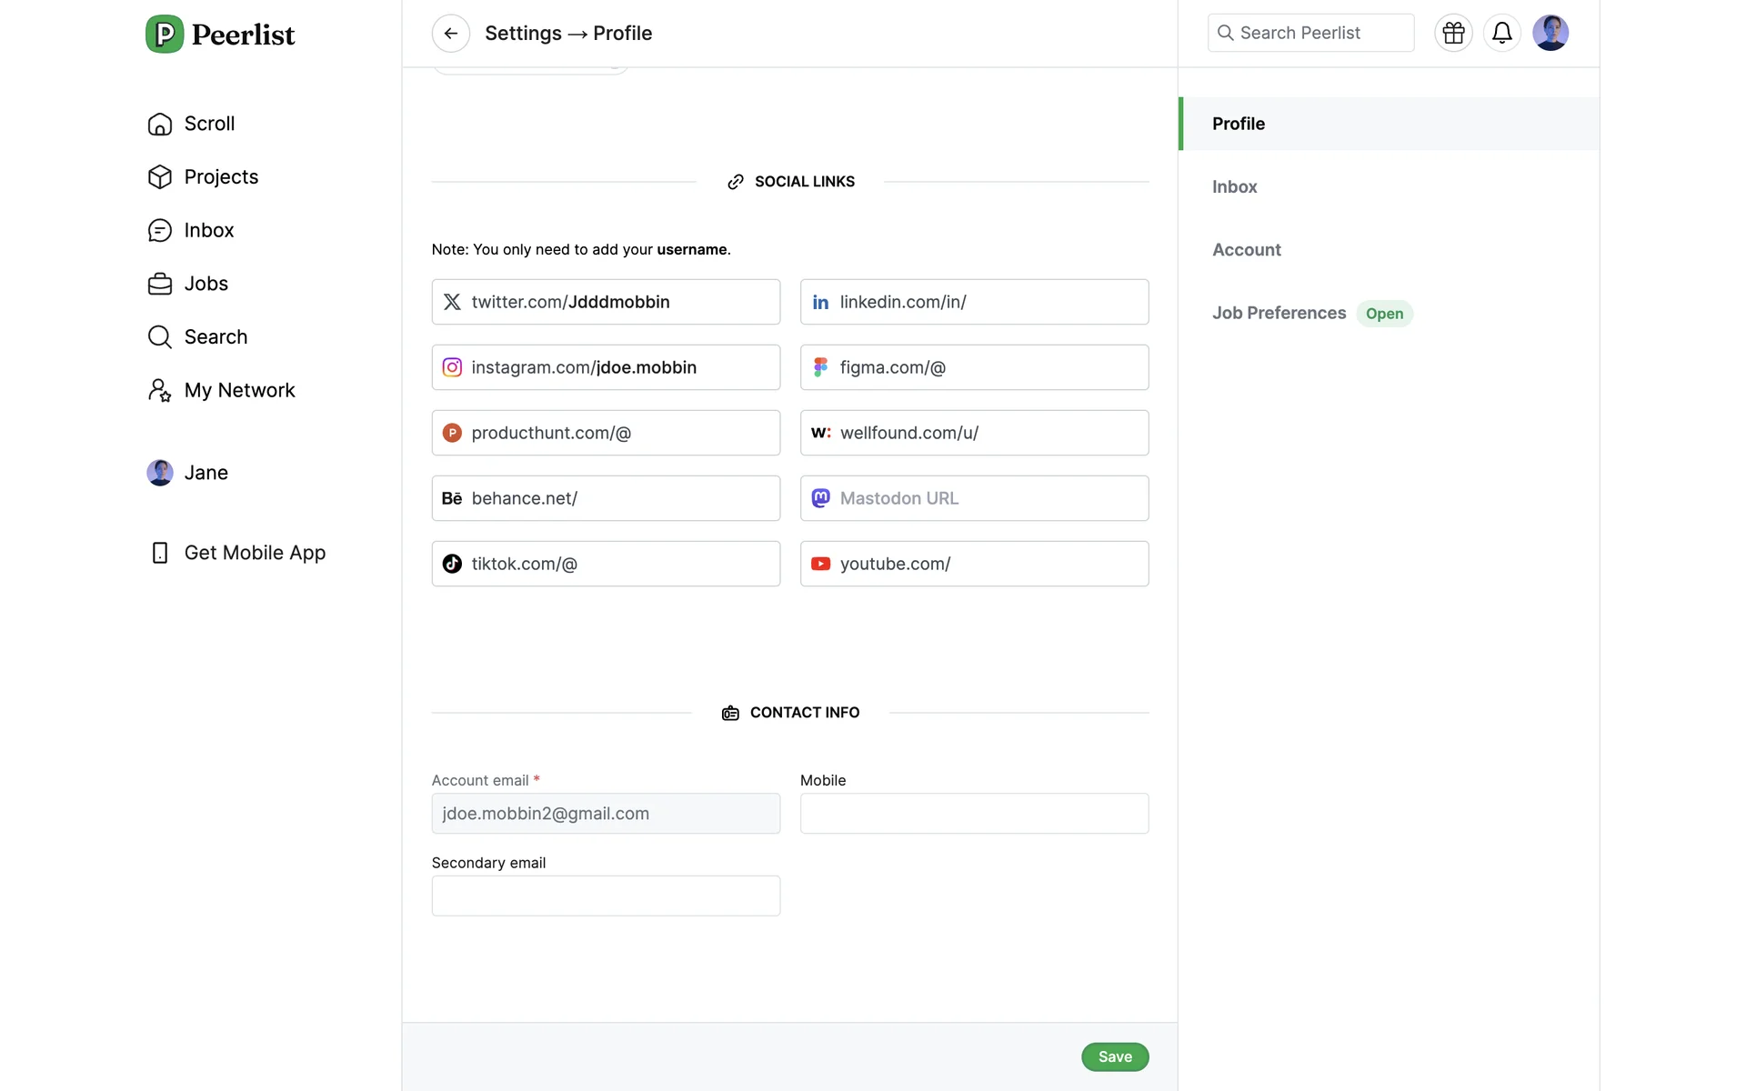Open the notifications bell
The width and height of the screenshot is (1746, 1091).
pos(1501,34)
